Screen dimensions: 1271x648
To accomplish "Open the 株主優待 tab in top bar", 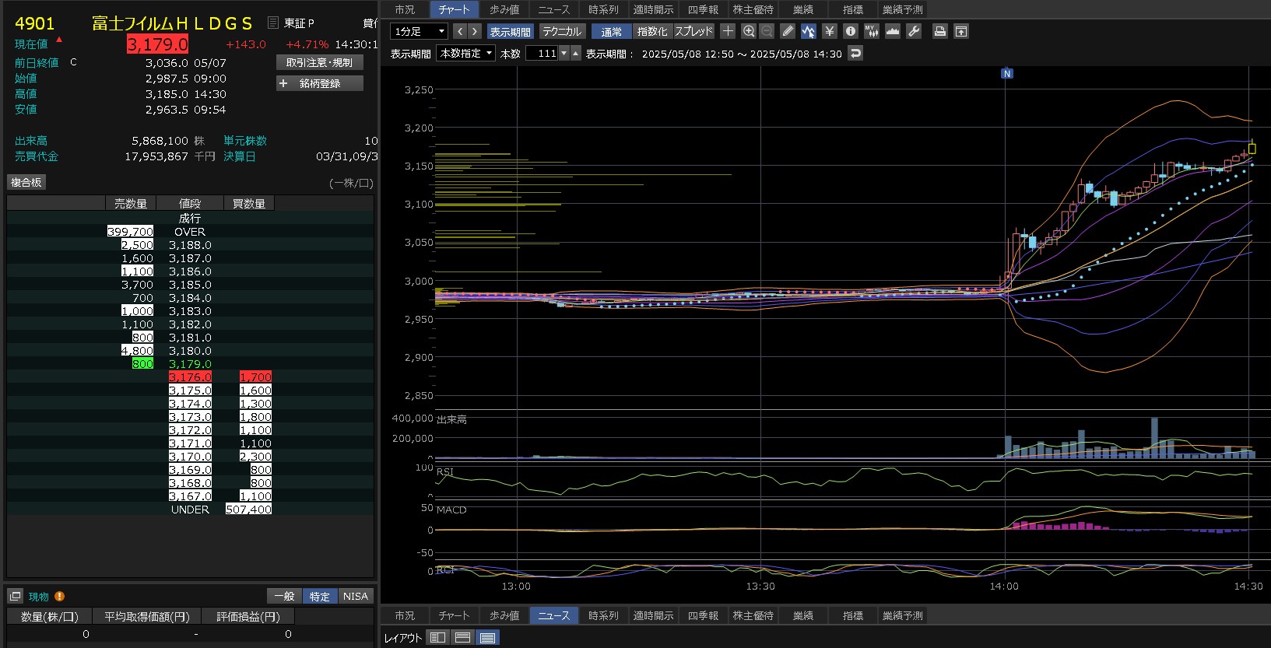I will click(753, 9).
